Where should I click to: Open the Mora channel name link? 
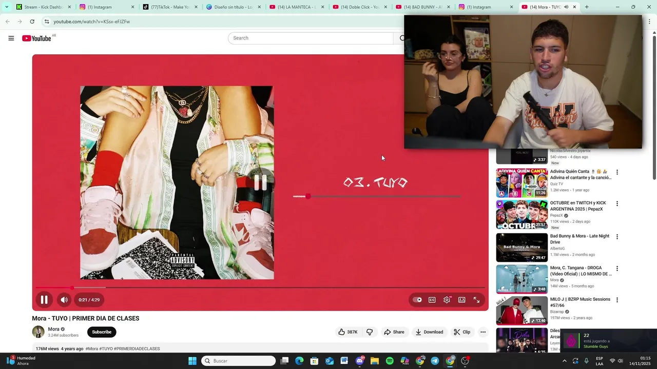pos(53,329)
